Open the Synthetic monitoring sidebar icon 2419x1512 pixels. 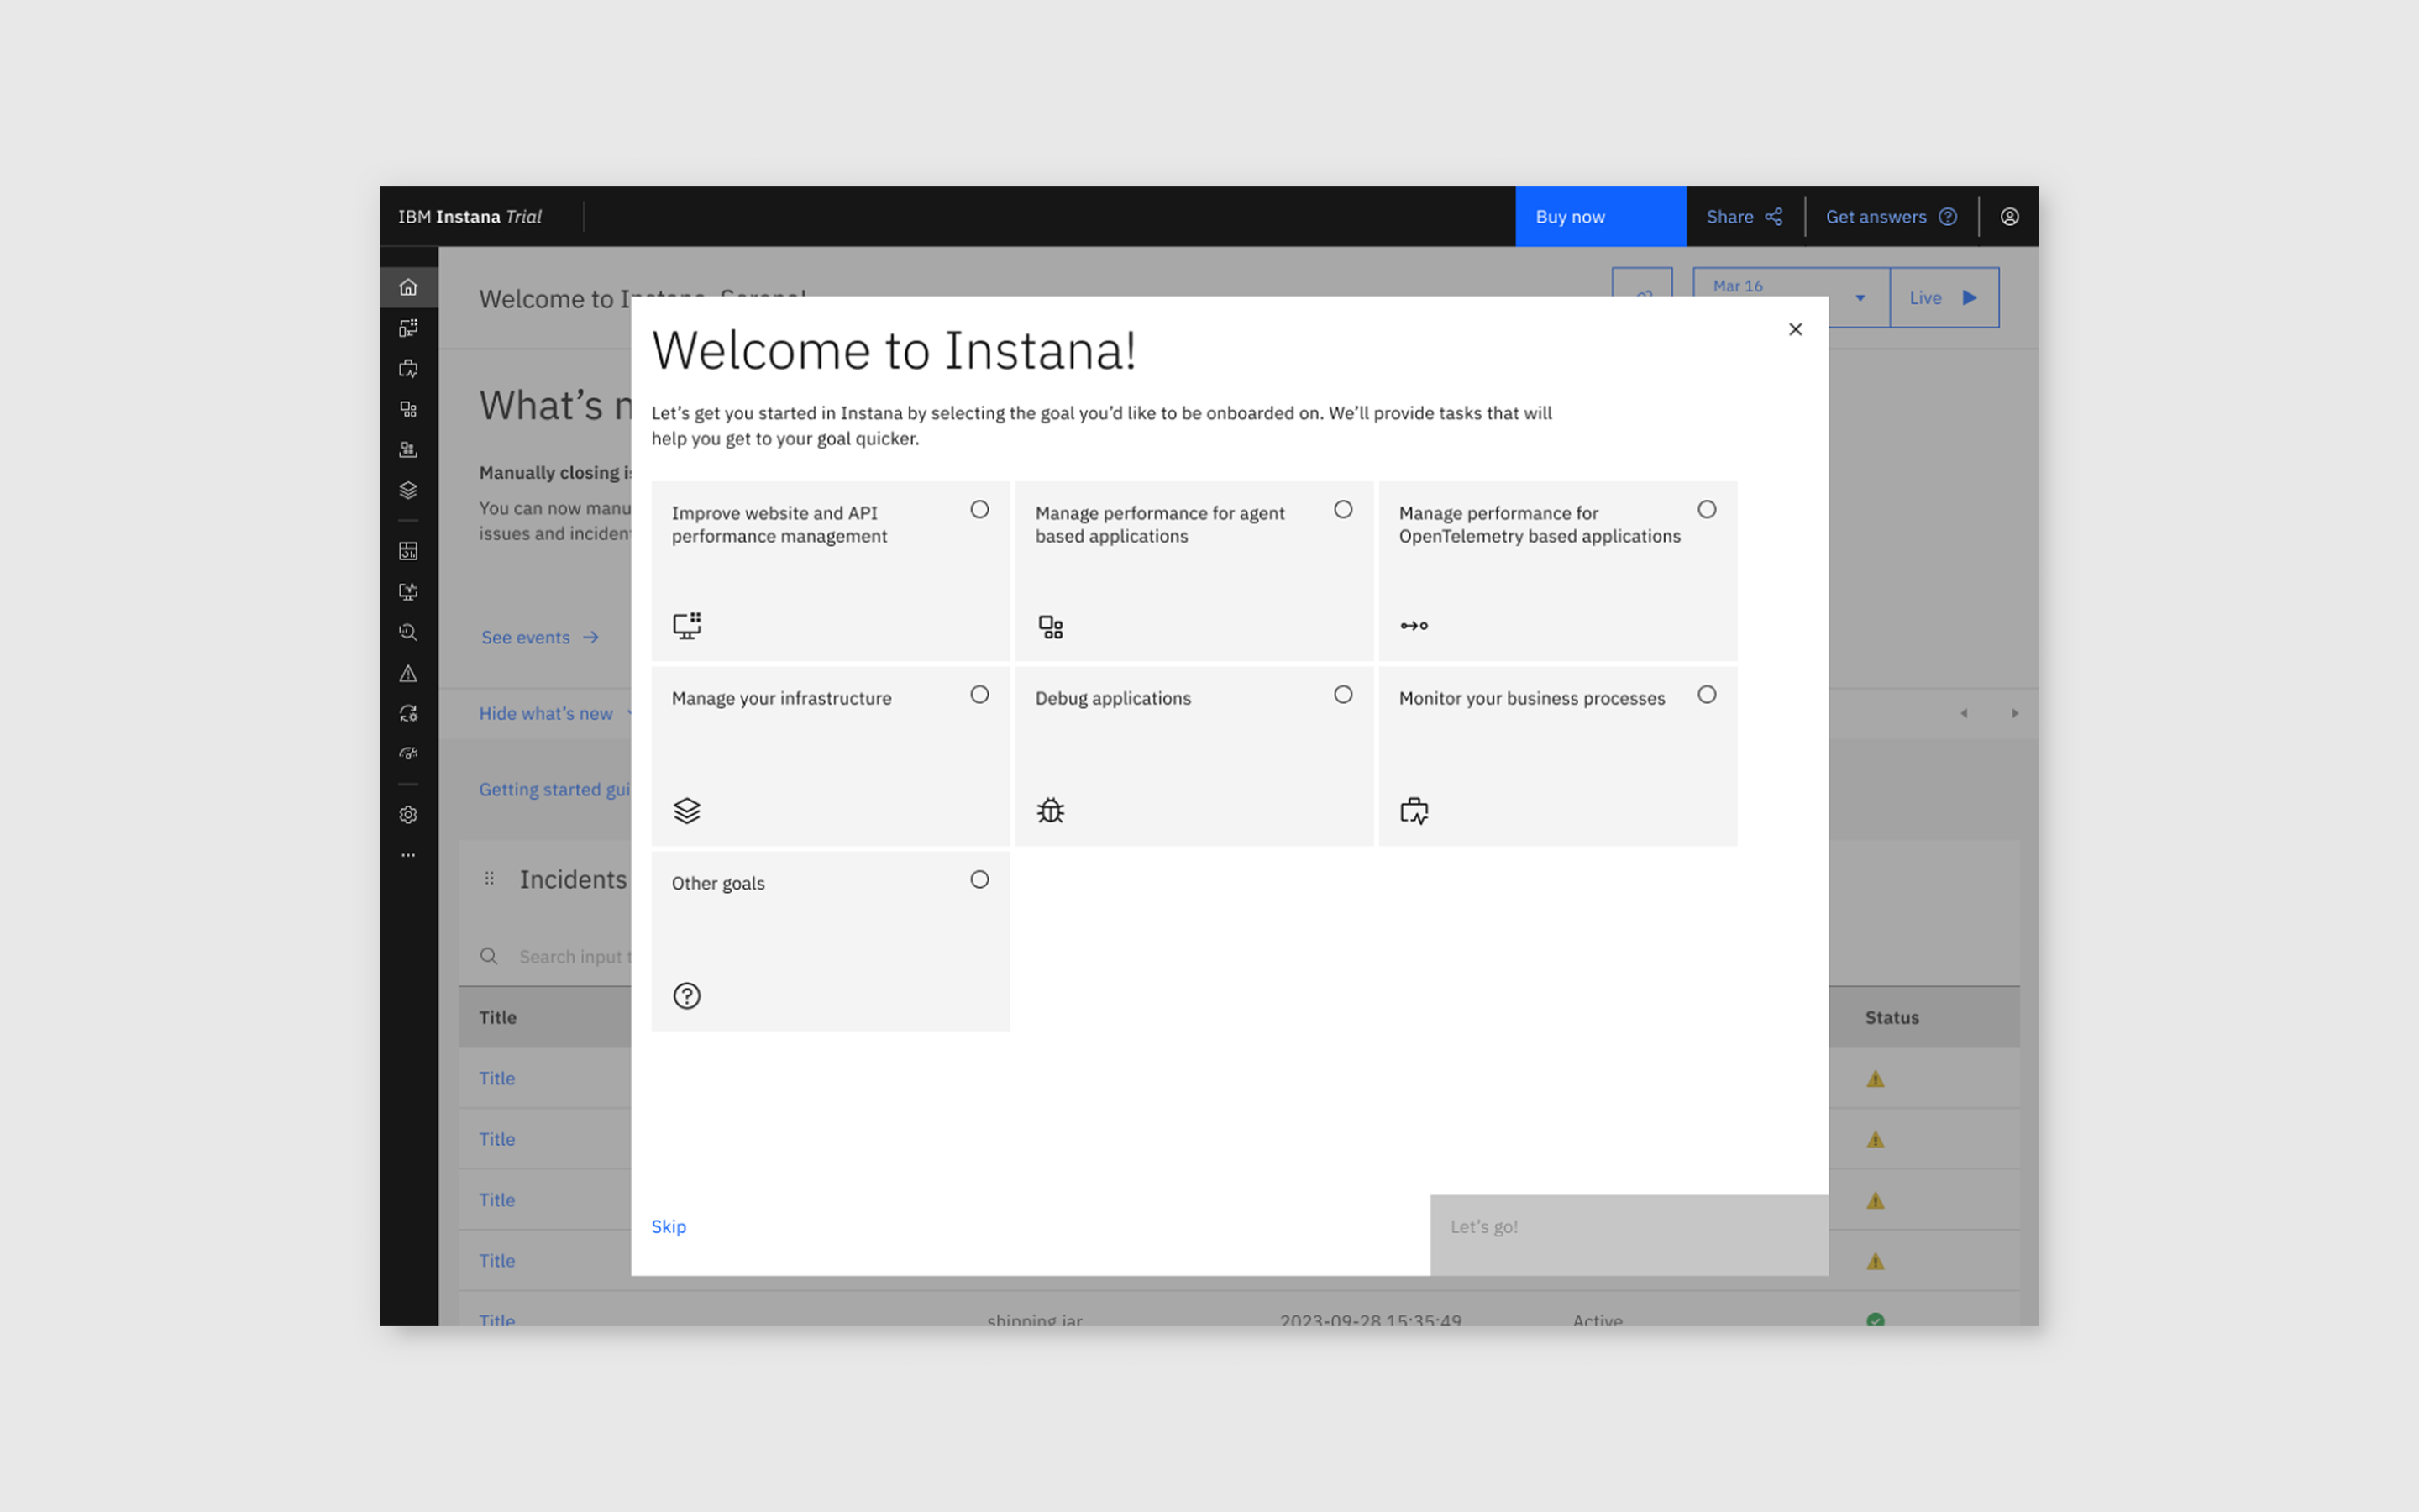(408, 592)
